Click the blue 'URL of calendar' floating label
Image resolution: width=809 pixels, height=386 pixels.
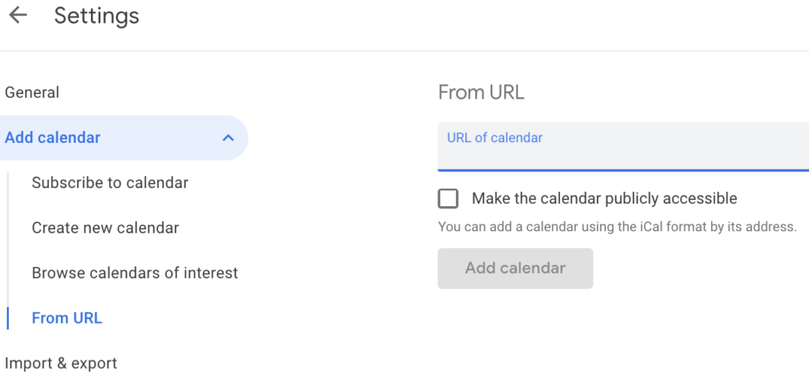[x=495, y=137]
